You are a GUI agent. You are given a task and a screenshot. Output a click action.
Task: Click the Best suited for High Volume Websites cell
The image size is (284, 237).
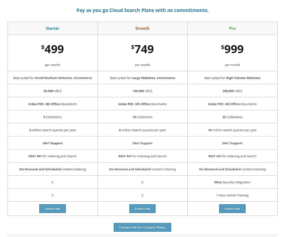coord(232,78)
